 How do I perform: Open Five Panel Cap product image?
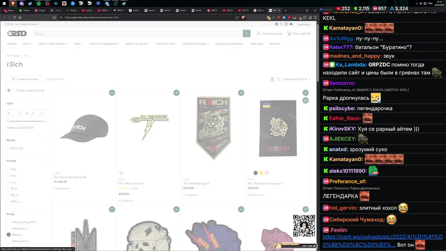pyautogui.click(x=84, y=128)
